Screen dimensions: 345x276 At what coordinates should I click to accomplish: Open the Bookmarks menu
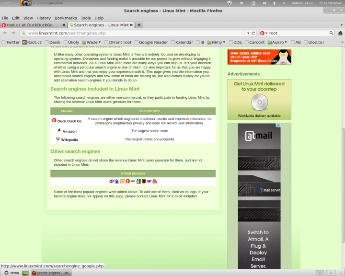[66, 18]
